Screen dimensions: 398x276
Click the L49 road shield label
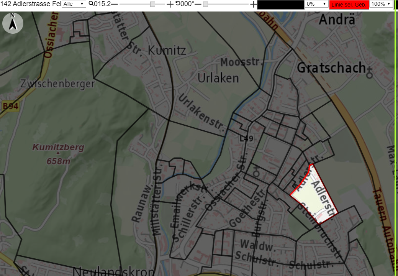click(x=246, y=138)
